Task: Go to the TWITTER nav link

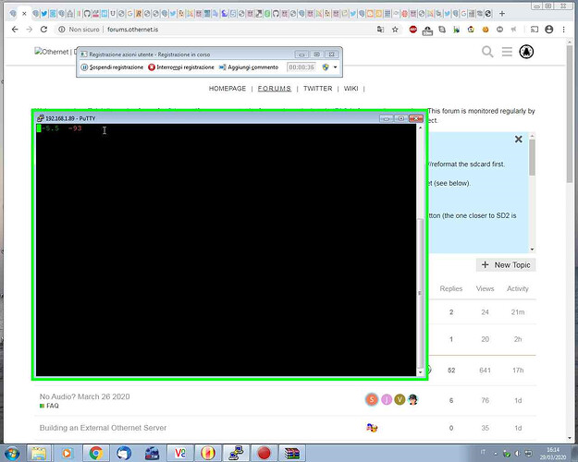Action: [318, 89]
